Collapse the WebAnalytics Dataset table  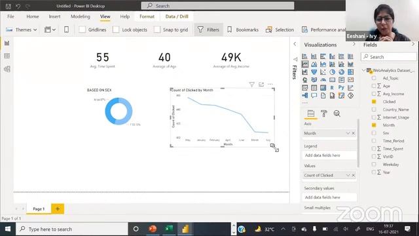point(364,70)
